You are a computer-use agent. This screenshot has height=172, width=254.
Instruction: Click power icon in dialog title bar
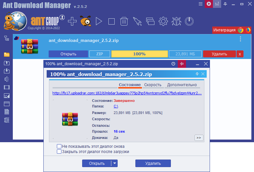(x=173, y=64)
